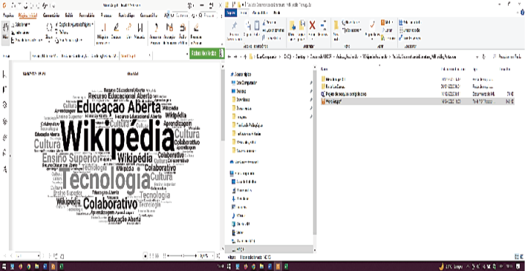525x271 pixels.
Task: Click New folder icon in Explorer ribbon
Action: pos(336,28)
